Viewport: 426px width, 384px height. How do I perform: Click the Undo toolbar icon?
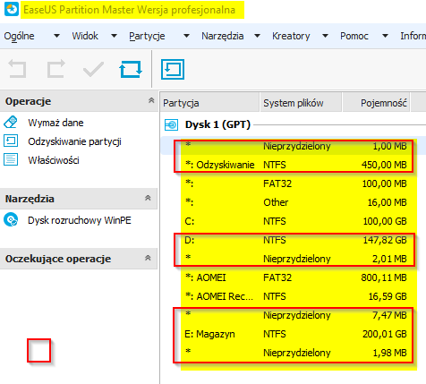17,69
